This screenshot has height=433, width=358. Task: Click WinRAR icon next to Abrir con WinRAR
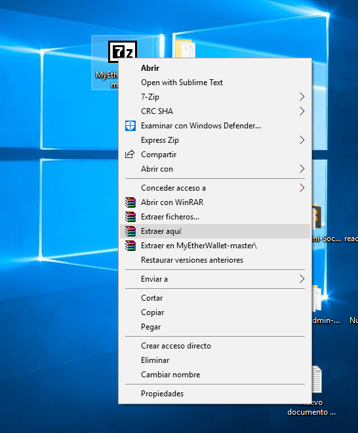point(130,202)
